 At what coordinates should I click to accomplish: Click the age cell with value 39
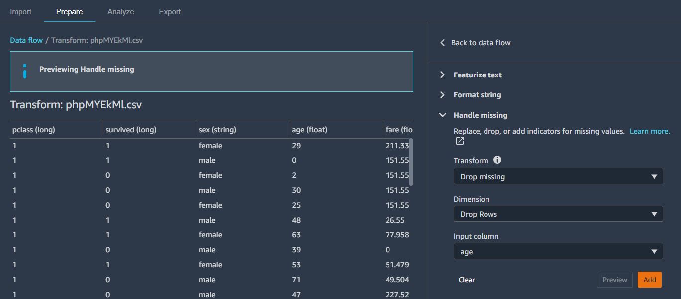click(296, 250)
